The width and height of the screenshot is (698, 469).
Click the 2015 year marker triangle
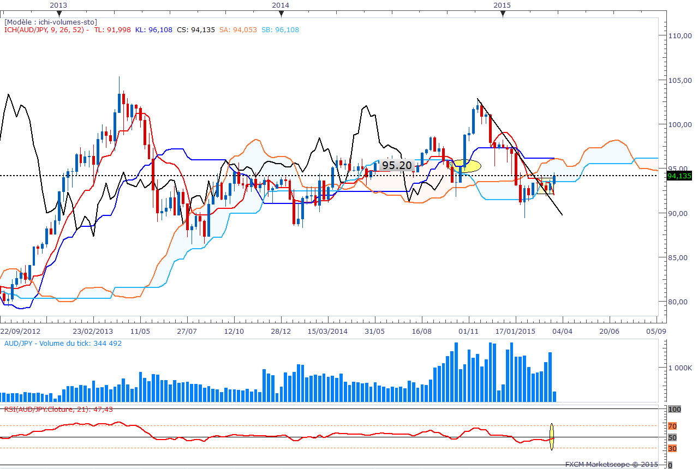[x=503, y=14]
